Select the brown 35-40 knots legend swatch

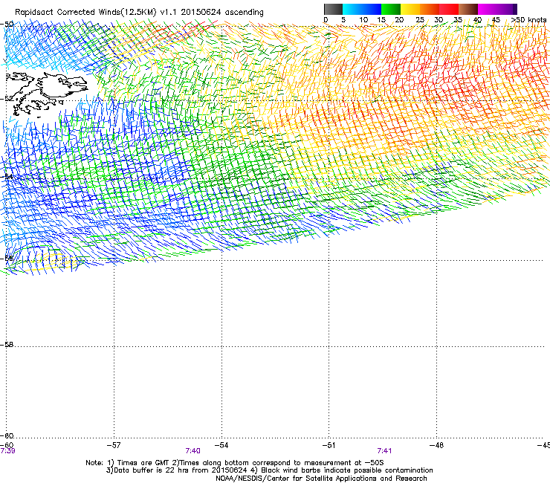tap(468, 9)
